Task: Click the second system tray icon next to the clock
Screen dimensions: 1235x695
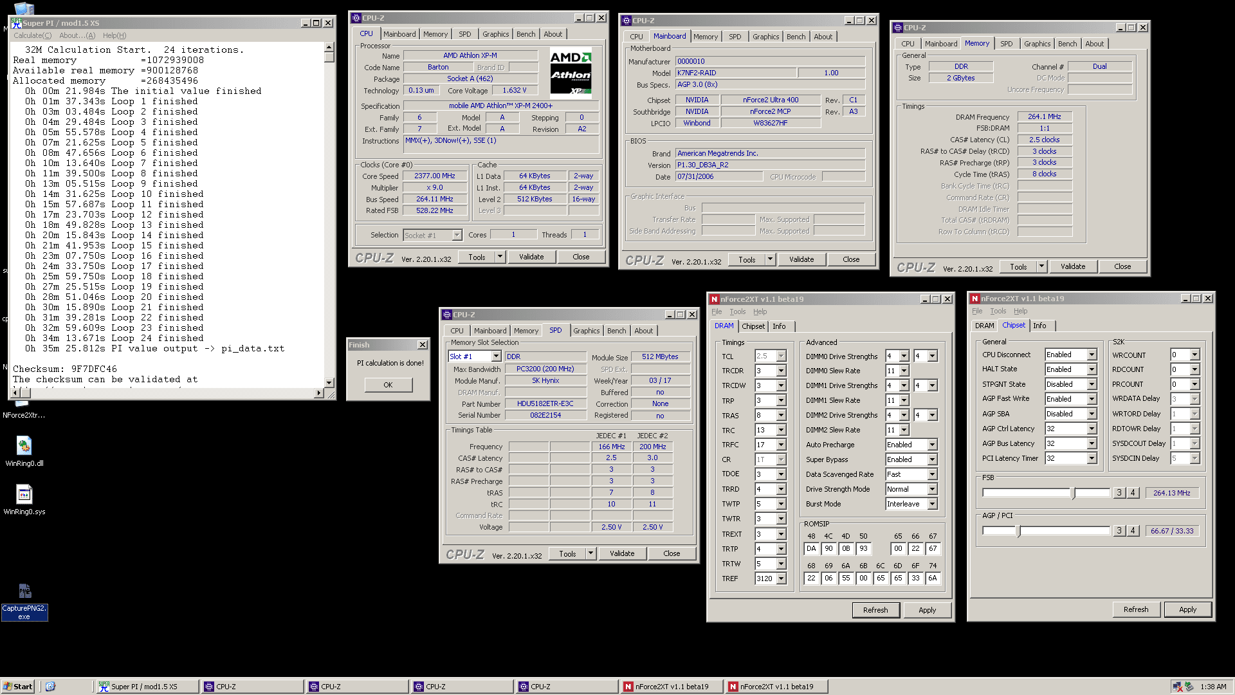Action: click(x=1189, y=687)
